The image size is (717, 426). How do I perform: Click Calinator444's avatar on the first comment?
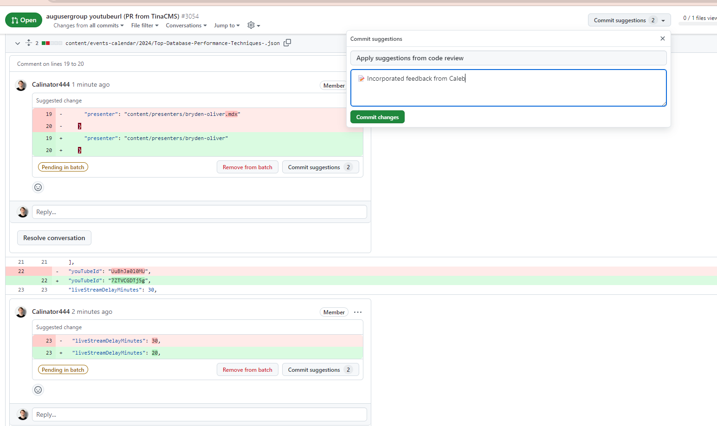coord(21,85)
